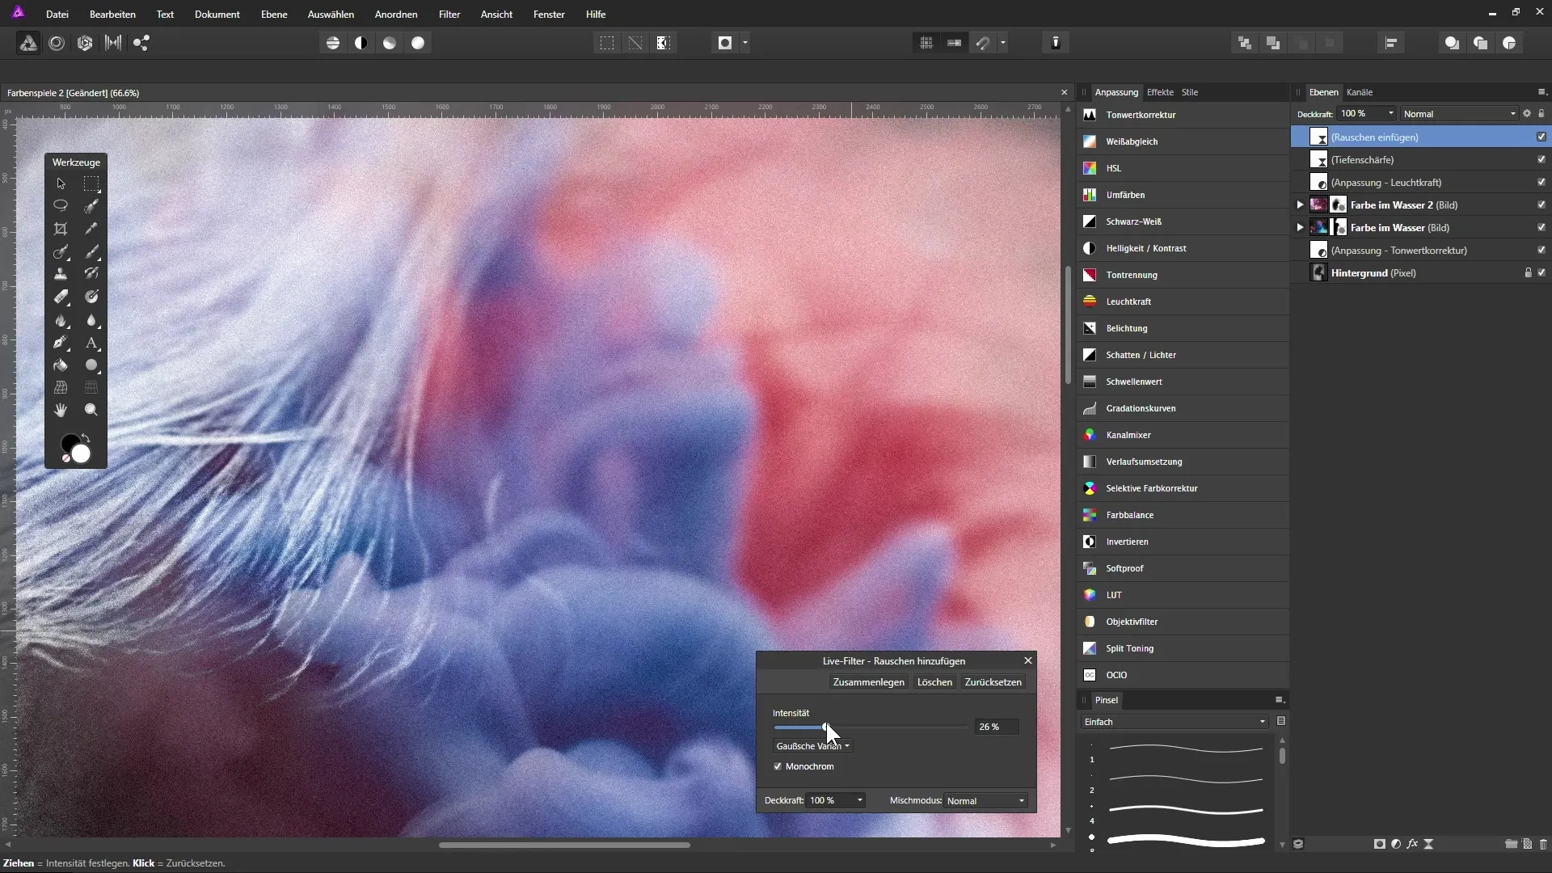Expand the Farbe im Wasser (Bild) layer
This screenshot has height=873, width=1552.
click(1300, 228)
